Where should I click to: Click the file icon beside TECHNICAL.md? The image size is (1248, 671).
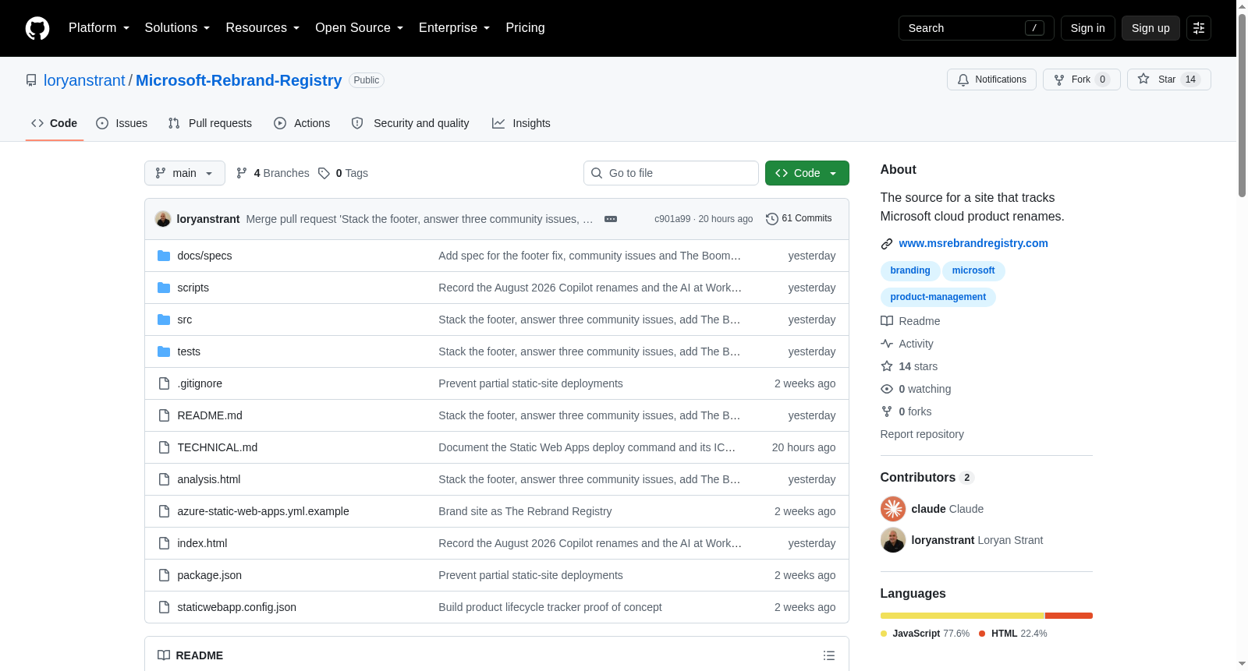point(164,447)
